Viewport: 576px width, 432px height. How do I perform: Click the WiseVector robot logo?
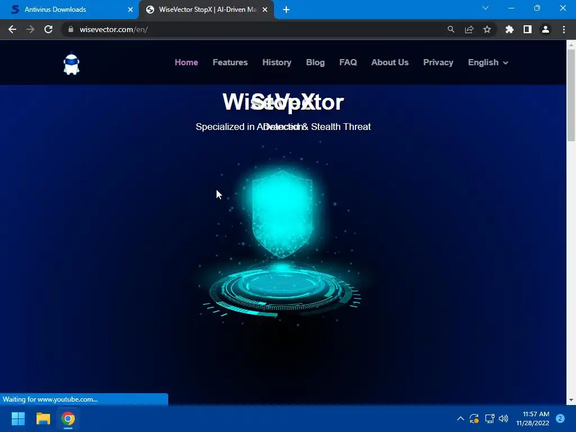coord(71,64)
